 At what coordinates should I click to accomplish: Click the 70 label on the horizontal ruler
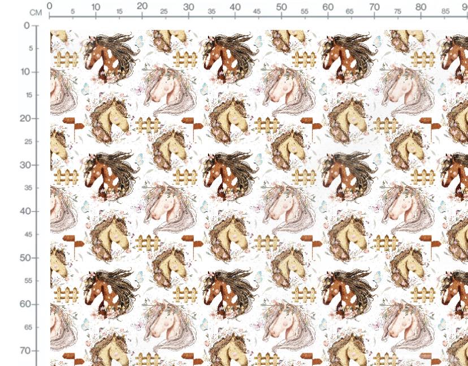pyautogui.click(x=374, y=7)
